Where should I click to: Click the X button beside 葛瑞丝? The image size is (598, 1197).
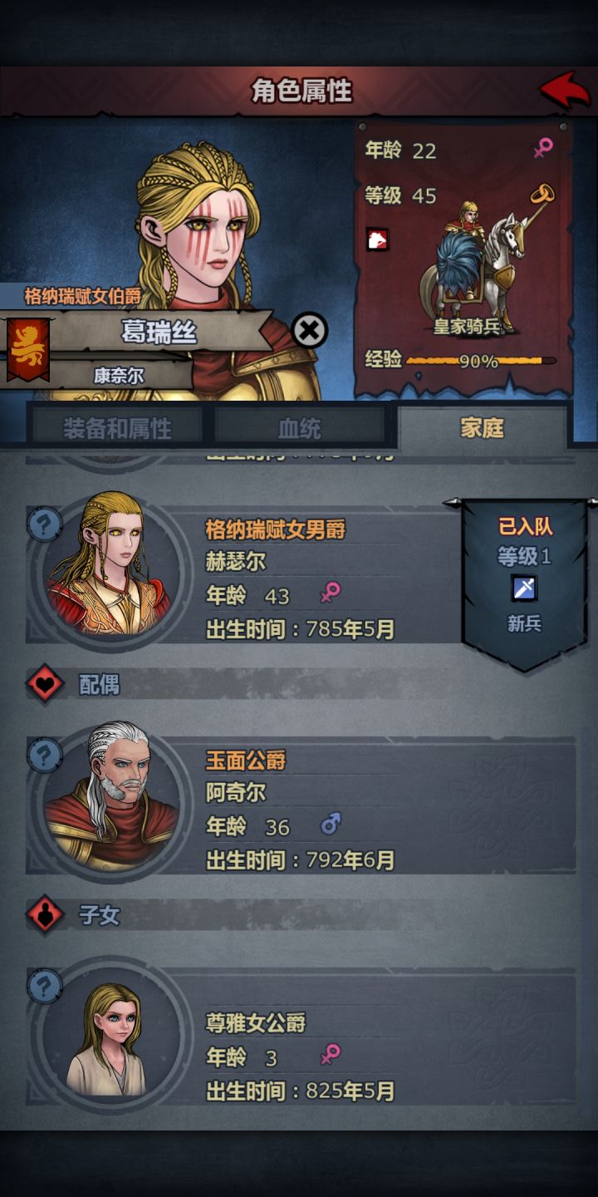tap(310, 331)
